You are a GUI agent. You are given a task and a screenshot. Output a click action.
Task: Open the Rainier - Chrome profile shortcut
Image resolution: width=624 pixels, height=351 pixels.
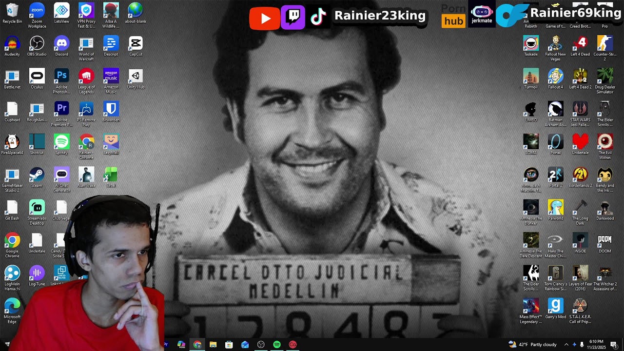click(x=86, y=147)
